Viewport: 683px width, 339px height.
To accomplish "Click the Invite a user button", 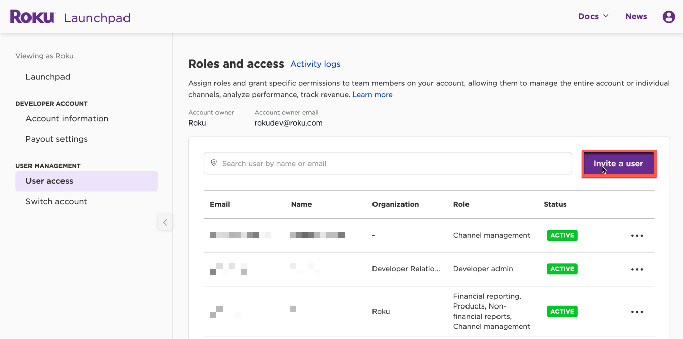I will pyautogui.click(x=618, y=164).
